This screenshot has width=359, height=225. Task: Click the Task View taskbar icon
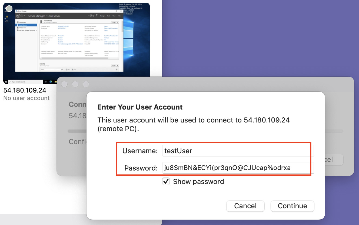pyautogui.click(x=45, y=82)
